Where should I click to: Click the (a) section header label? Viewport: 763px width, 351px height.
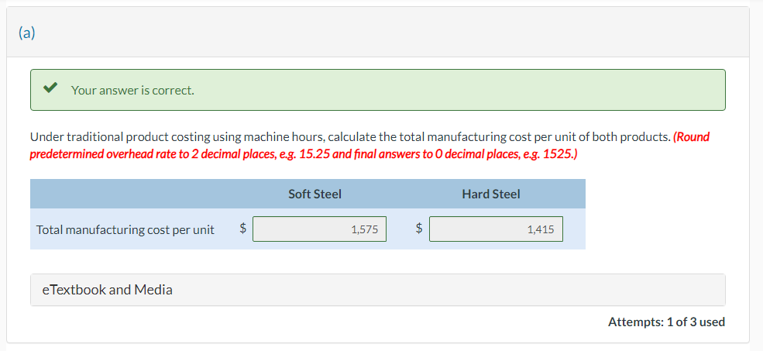point(27,33)
